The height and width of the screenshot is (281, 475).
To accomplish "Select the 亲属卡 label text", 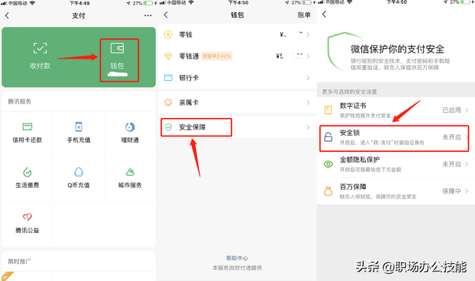I will tap(189, 102).
